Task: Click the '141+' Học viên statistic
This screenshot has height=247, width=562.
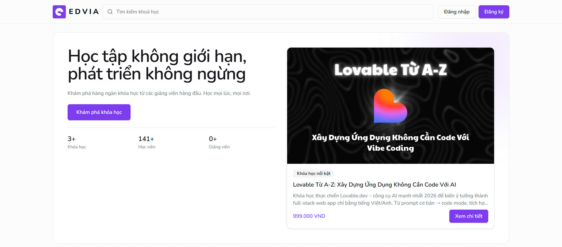Action: click(146, 139)
